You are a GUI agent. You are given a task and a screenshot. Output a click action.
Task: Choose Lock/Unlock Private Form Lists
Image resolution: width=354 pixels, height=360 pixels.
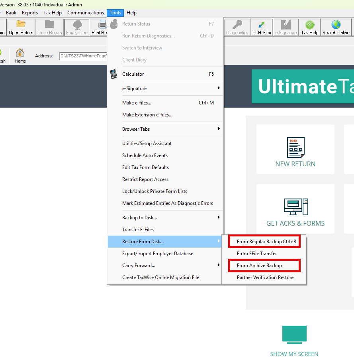tap(165, 191)
